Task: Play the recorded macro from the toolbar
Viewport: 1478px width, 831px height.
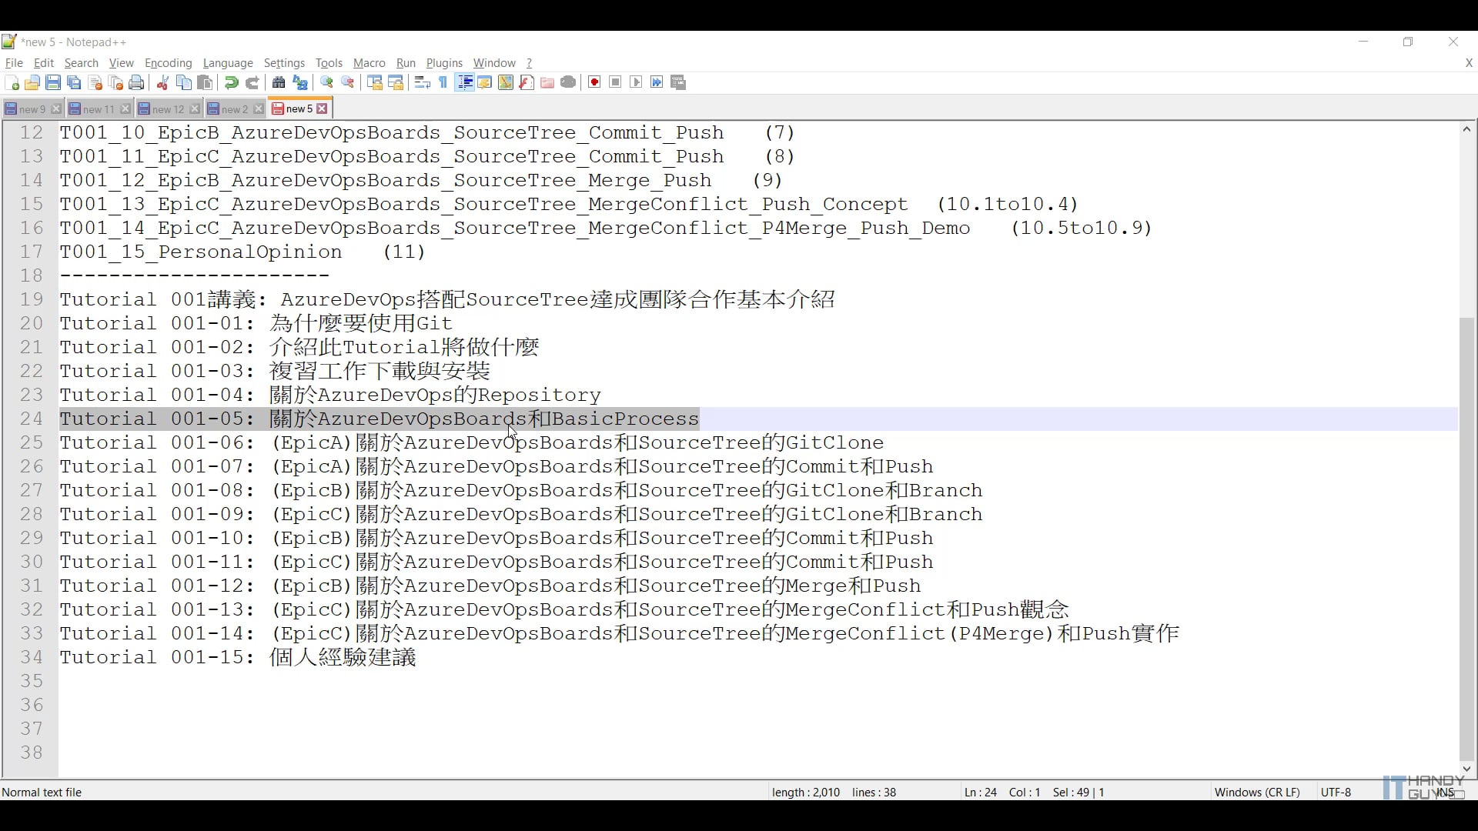Action: coord(635,82)
